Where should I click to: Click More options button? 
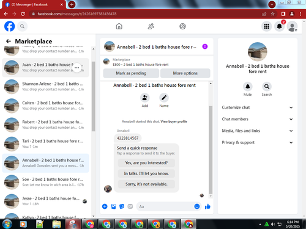[185, 73]
